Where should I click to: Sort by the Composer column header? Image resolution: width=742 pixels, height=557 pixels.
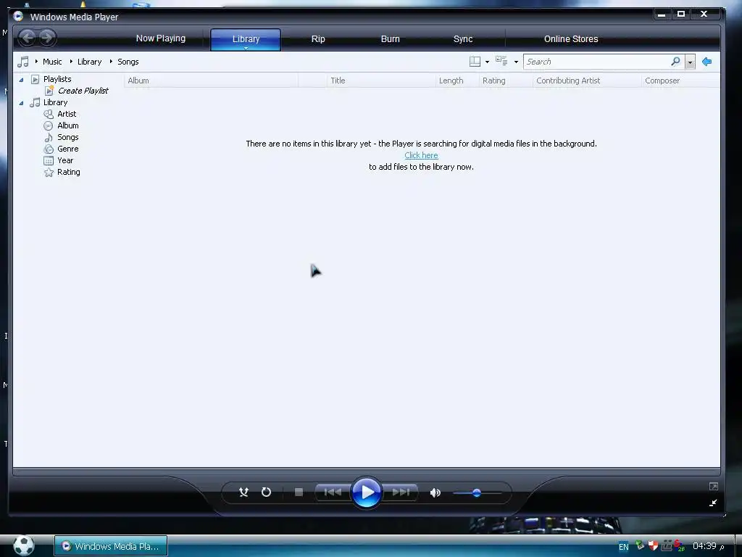(x=681, y=81)
